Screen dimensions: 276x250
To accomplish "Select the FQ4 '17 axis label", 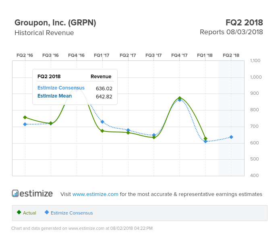I will 179,55.
